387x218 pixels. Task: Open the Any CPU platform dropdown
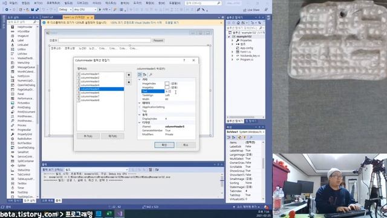coord(85,10)
